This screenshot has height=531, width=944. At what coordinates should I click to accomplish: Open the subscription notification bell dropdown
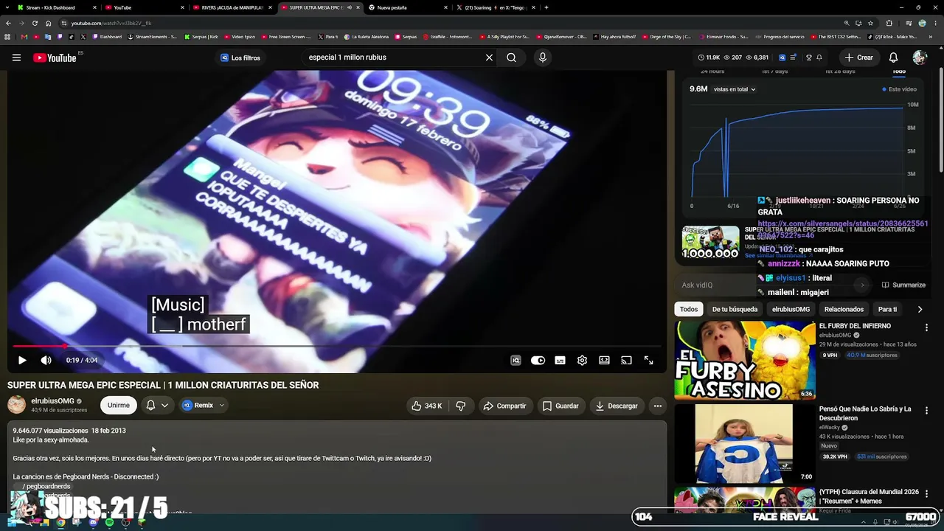156,405
